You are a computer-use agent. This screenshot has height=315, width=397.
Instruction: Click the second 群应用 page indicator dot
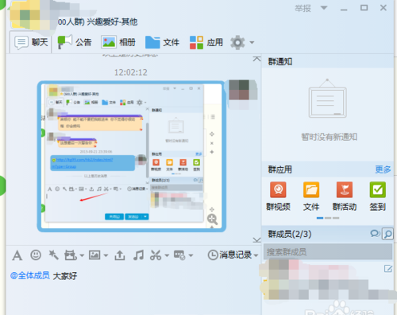pyautogui.click(x=328, y=218)
